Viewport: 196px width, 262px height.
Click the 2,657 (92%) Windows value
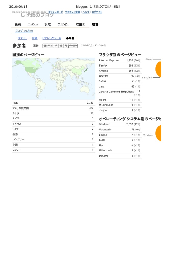pyautogui.click(x=133, y=124)
